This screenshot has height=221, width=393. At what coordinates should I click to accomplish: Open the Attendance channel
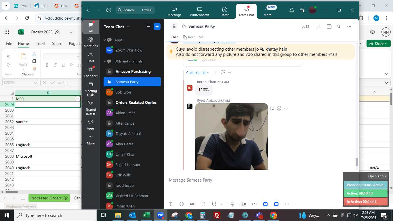click(x=132, y=123)
